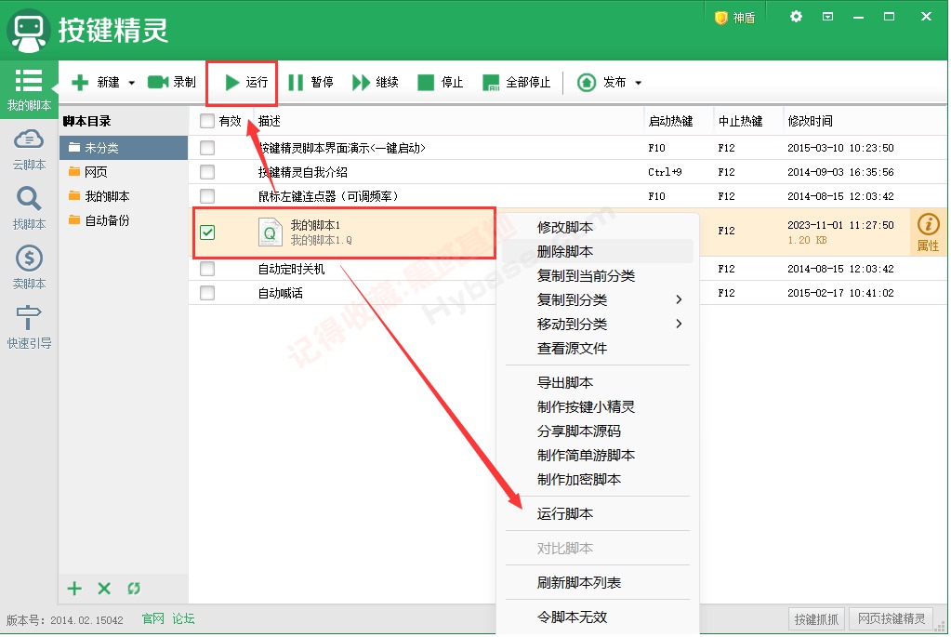Stop the script with 停止
Image resolution: width=951 pixels, height=637 pixels.
point(441,82)
